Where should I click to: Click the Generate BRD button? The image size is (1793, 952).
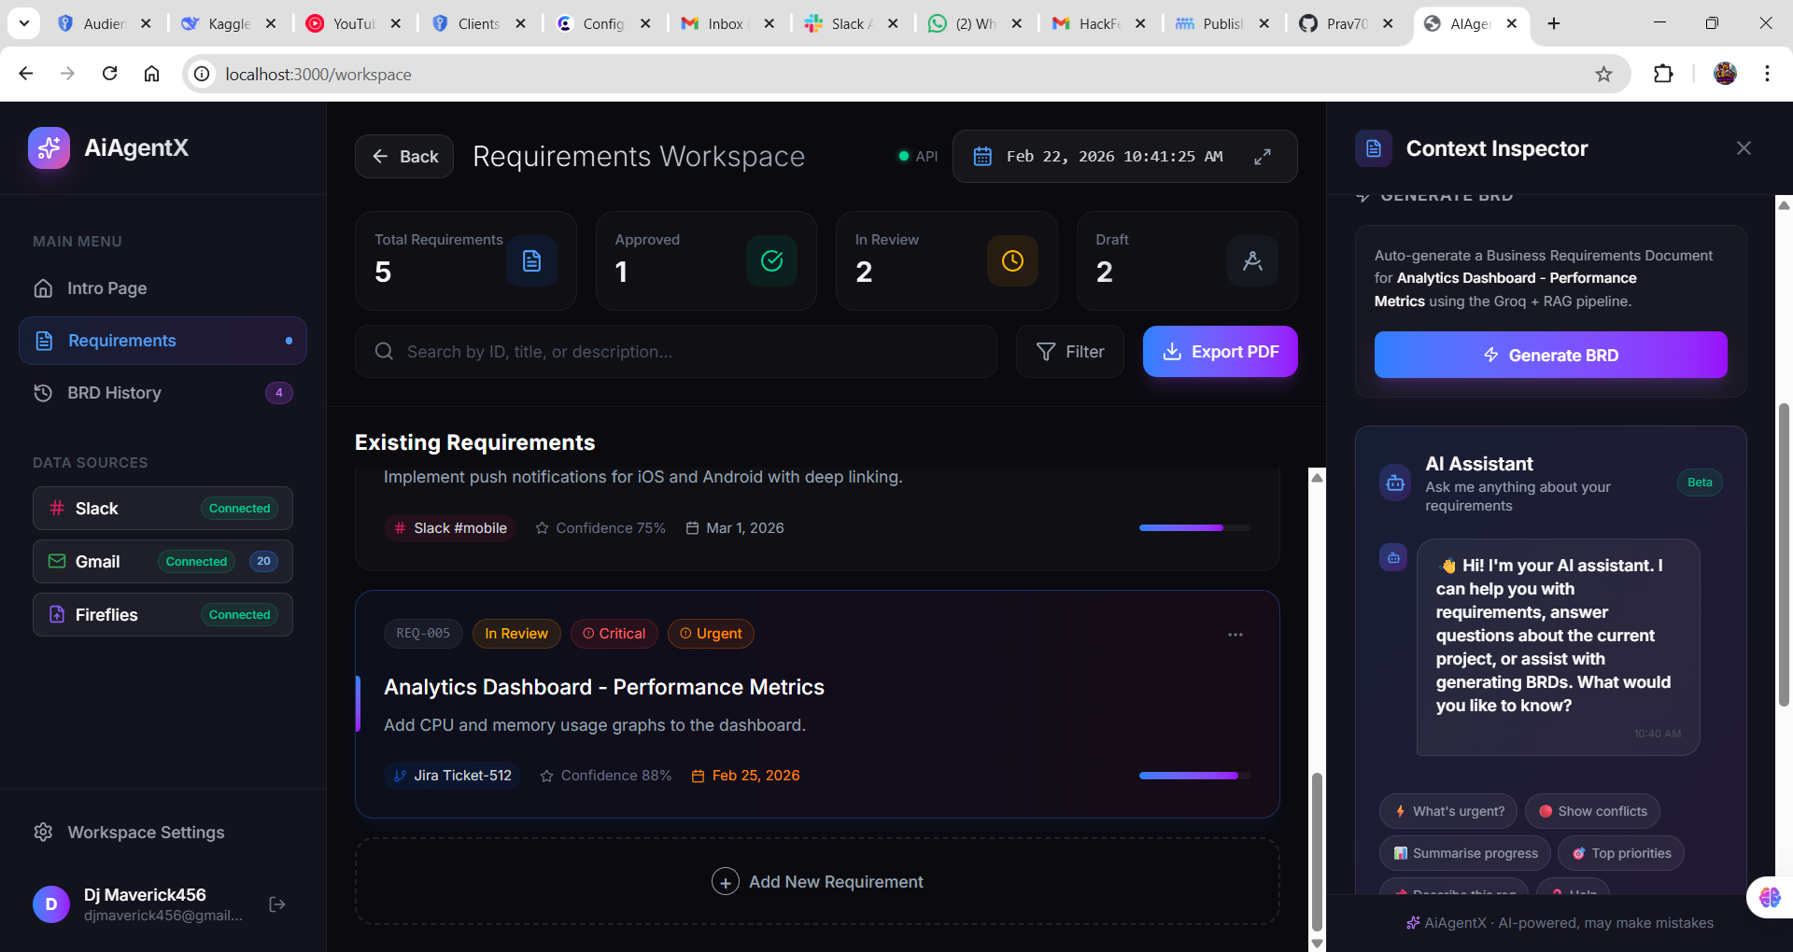click(x=1549, y=355)
